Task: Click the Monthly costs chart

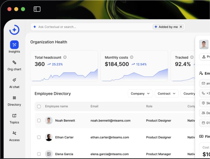Action: click(134, 75)
